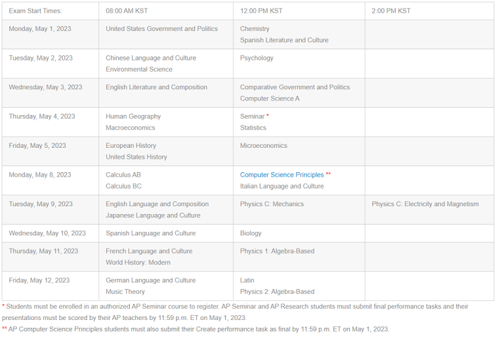
Task: Select the Chemistry exam entry
Action: 255,29
